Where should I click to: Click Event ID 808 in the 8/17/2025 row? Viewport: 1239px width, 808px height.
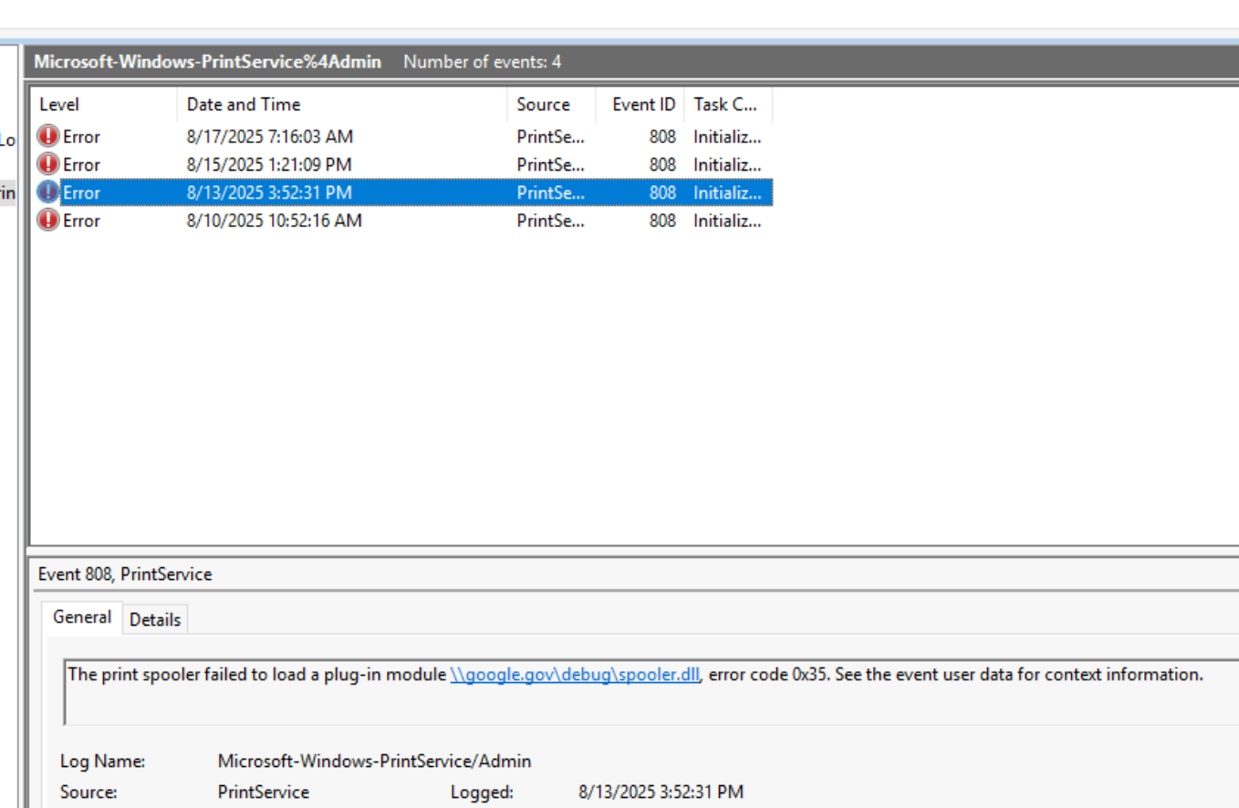click(x=662, y=137)
